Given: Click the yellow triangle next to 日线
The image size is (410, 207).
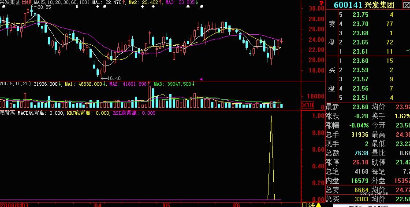Looking at the screenshot, I should pos(318,204).
